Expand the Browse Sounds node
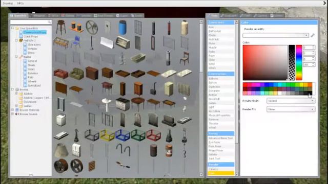 pos(12,114)
